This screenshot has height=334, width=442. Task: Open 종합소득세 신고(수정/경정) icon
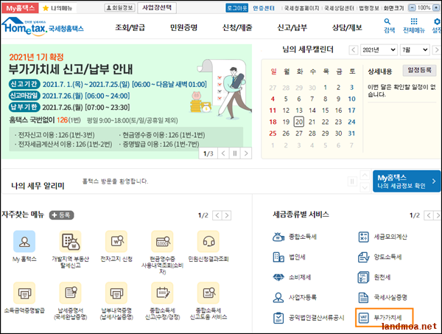pyautogui.click(x=162, y=293)
